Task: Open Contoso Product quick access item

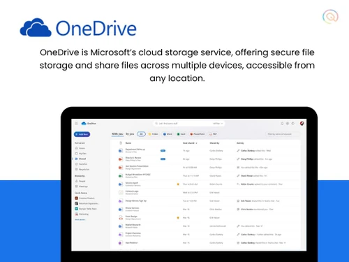Action: click(84, 198)
